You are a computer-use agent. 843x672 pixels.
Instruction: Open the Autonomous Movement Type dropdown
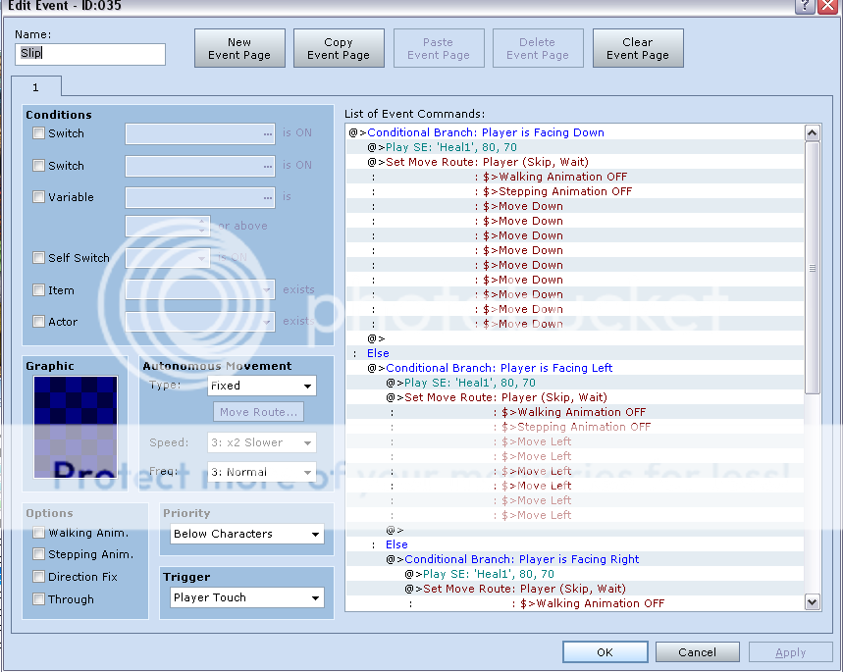[261, 387]
